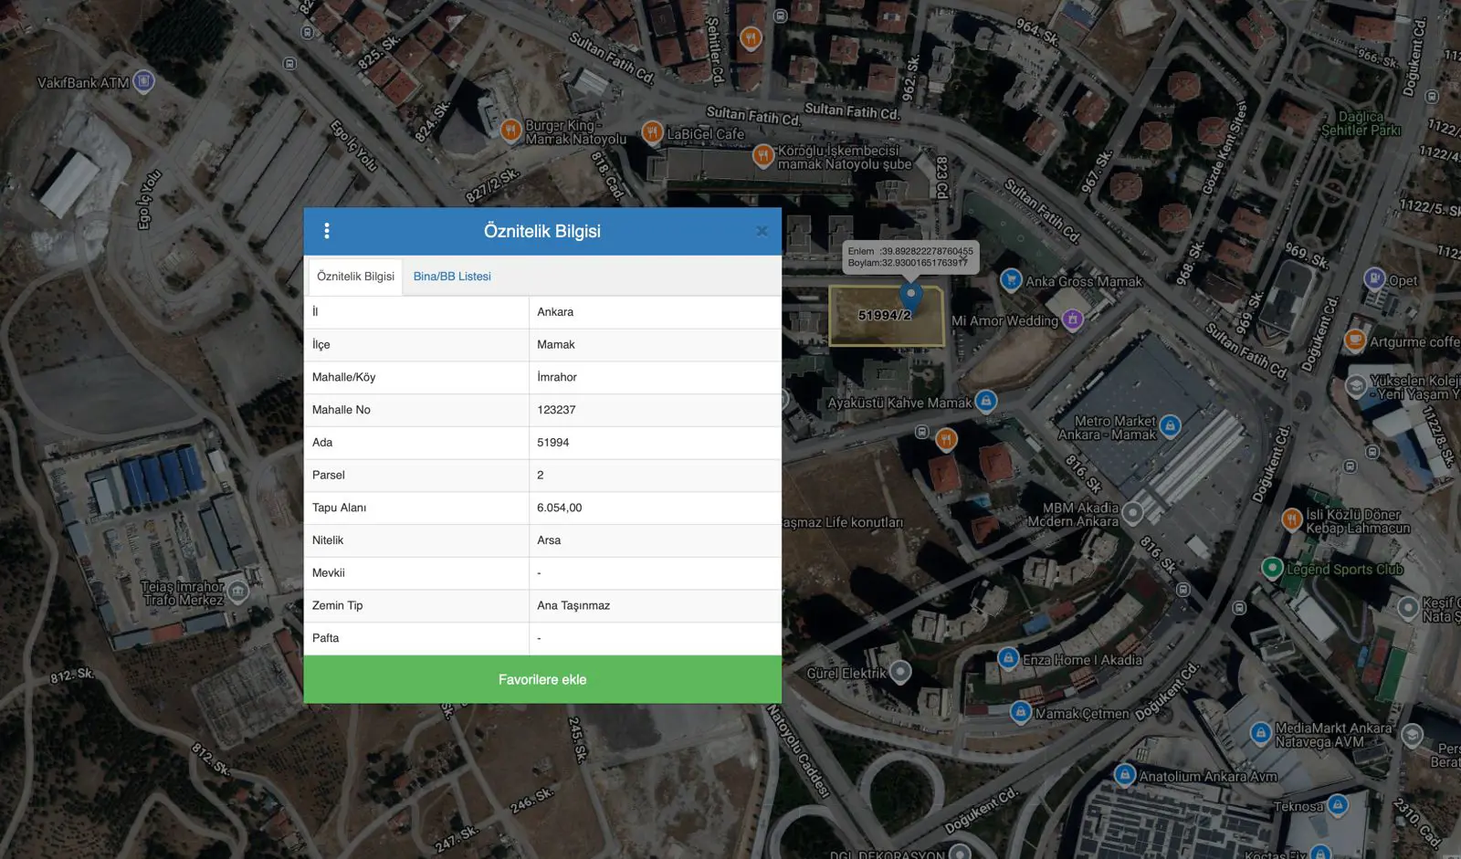Click the Anatolium Ankara Avm marker

click(1125, 775)
